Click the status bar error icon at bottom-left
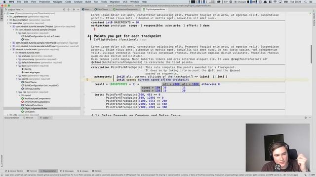 click(2, 175)
